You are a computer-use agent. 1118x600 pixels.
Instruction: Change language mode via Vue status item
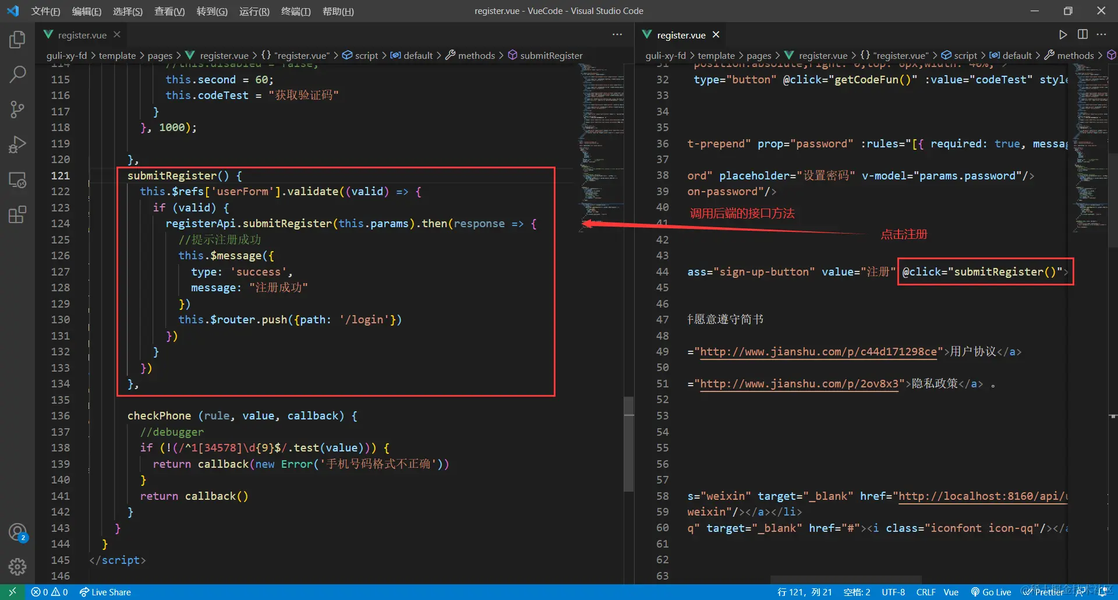click(951, 592)
